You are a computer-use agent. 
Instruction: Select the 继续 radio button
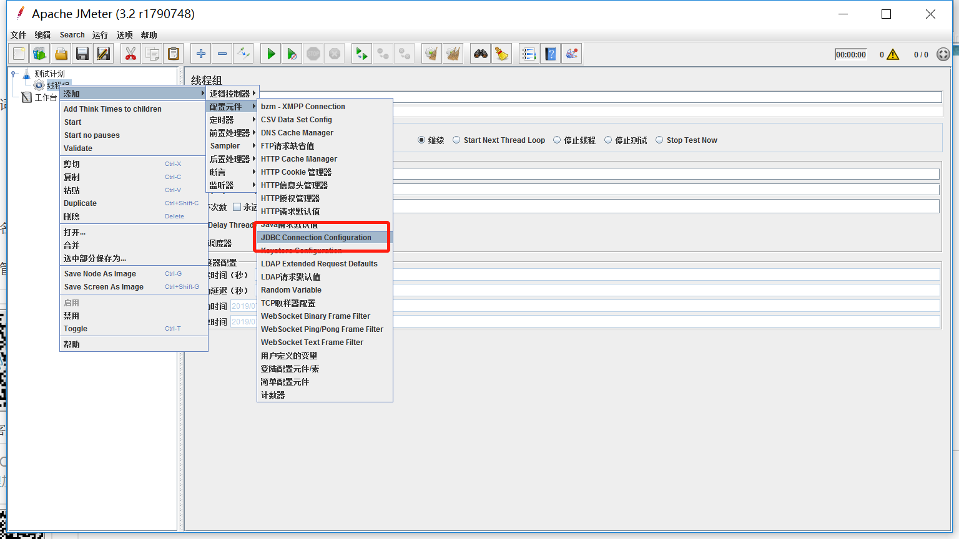pyautogui.click(x=421, y=140)
